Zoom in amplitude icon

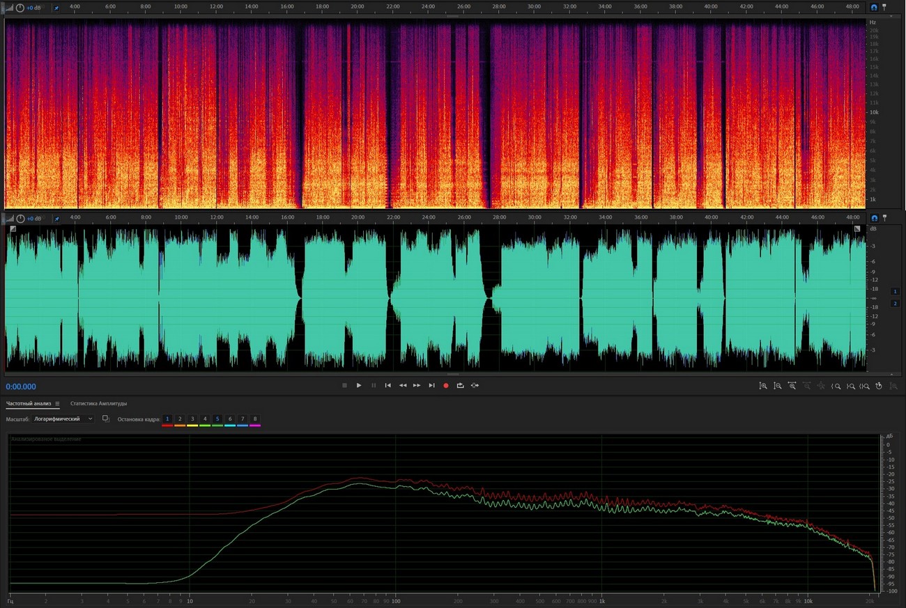coord(763,386)
